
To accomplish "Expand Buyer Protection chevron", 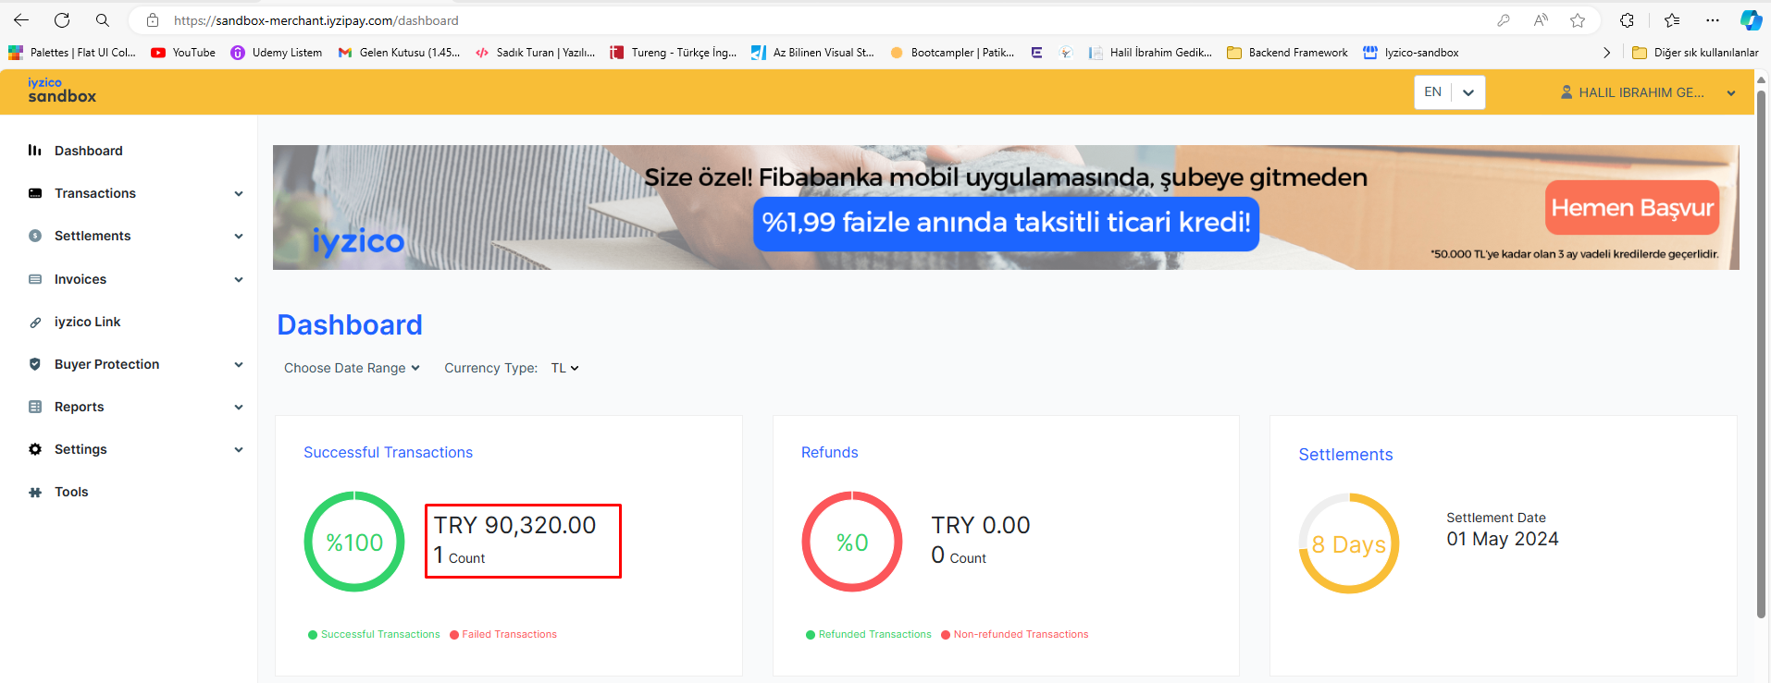I will 239,364.
